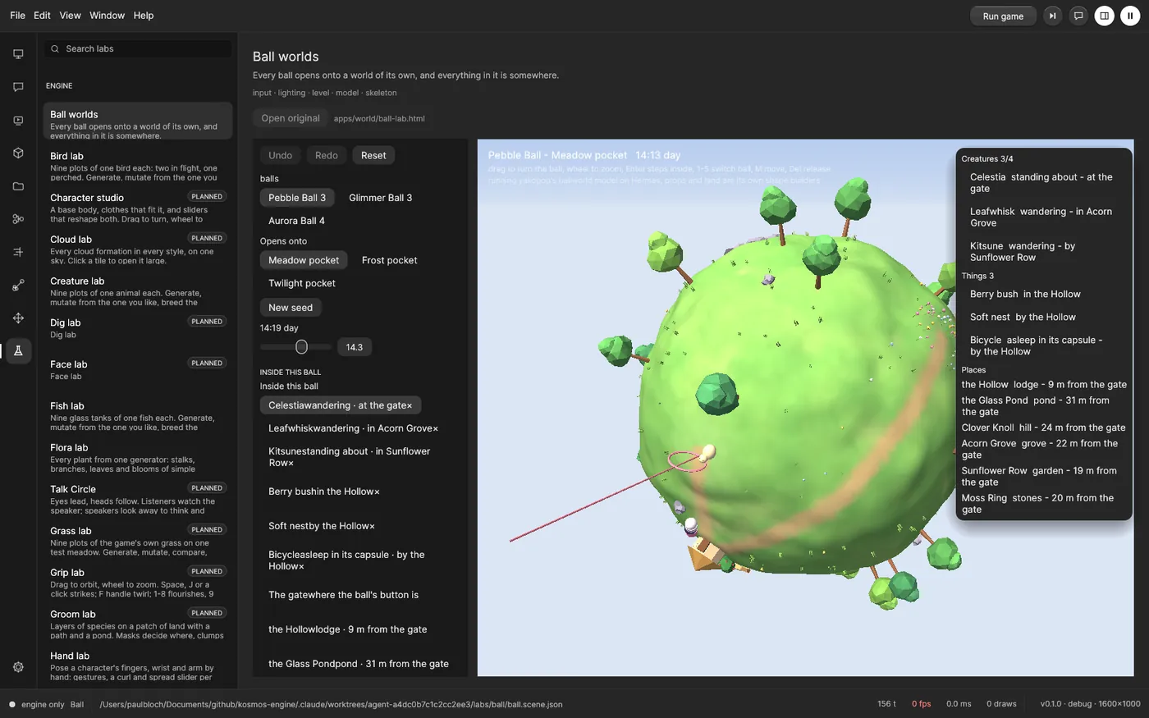Screen dimensions: 1149x718
Task: Open the monitor icon in left sidebar
Action: coord(18,54)
